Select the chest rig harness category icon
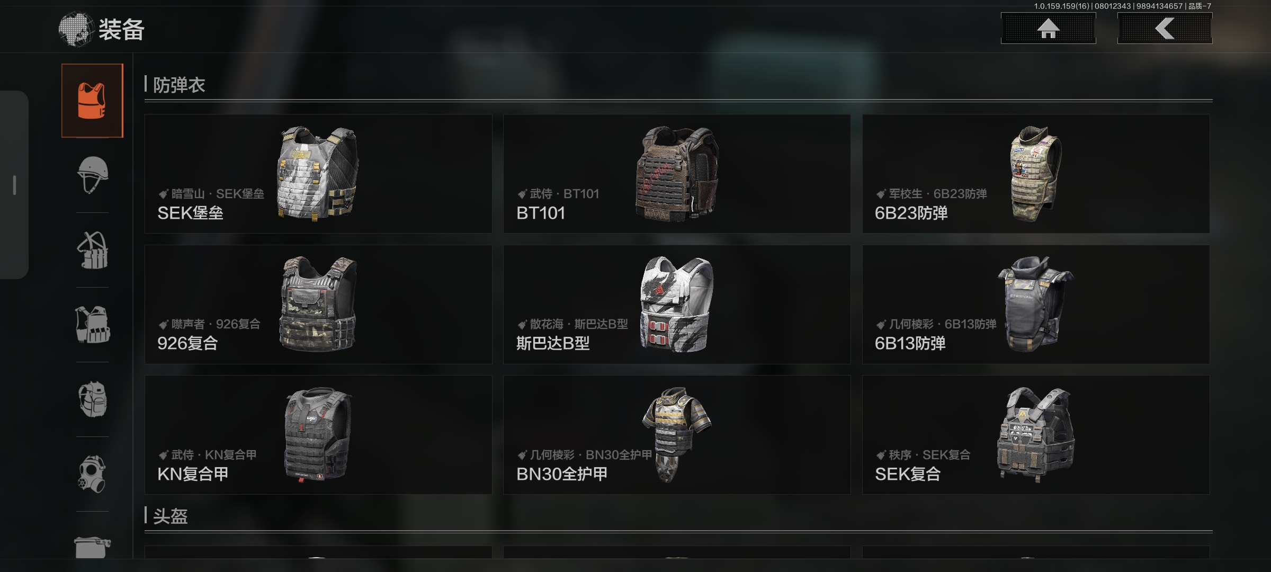The width and height of the screenshot is (1271, 572). click(x=92, y=250)
